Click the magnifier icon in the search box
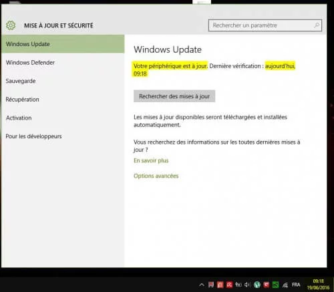This screenshot has width=334, height=292. pyautogui.click(x=317, y=25)
